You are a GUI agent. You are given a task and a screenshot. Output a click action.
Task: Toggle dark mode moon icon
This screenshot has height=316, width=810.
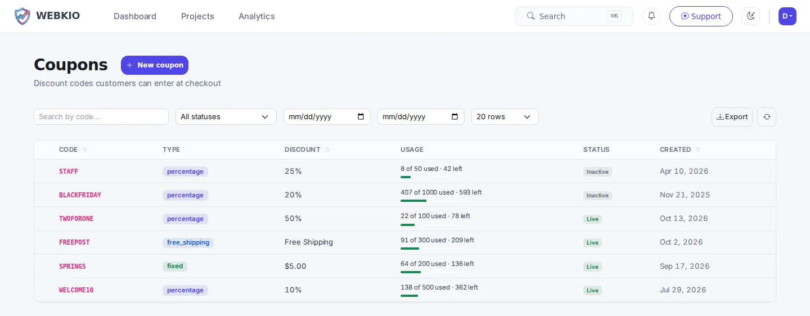click(x=751, y=16)
